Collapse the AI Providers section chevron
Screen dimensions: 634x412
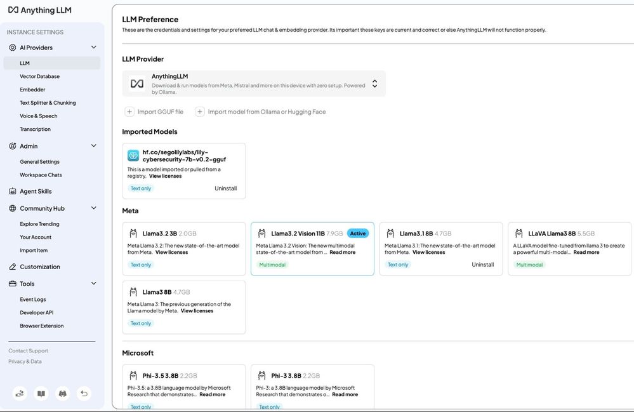(93, 48)
